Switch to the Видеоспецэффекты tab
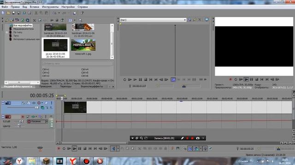The image size is (295, 165). point(92,87)
